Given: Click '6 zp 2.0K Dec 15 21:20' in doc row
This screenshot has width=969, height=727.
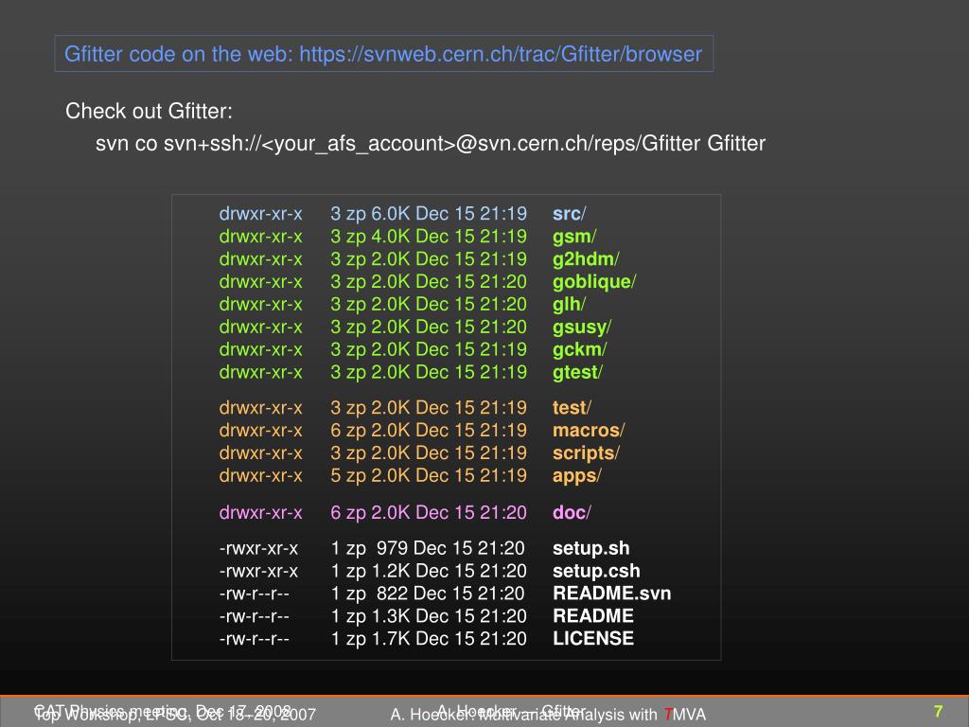Looking at the screenshot, I should pyautogui.click(x=429, y=512).
